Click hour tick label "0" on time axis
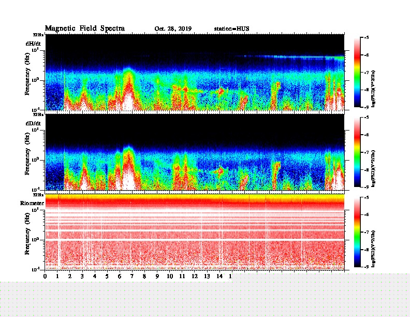This screenshot has width=410, height=317. point(45,276)
